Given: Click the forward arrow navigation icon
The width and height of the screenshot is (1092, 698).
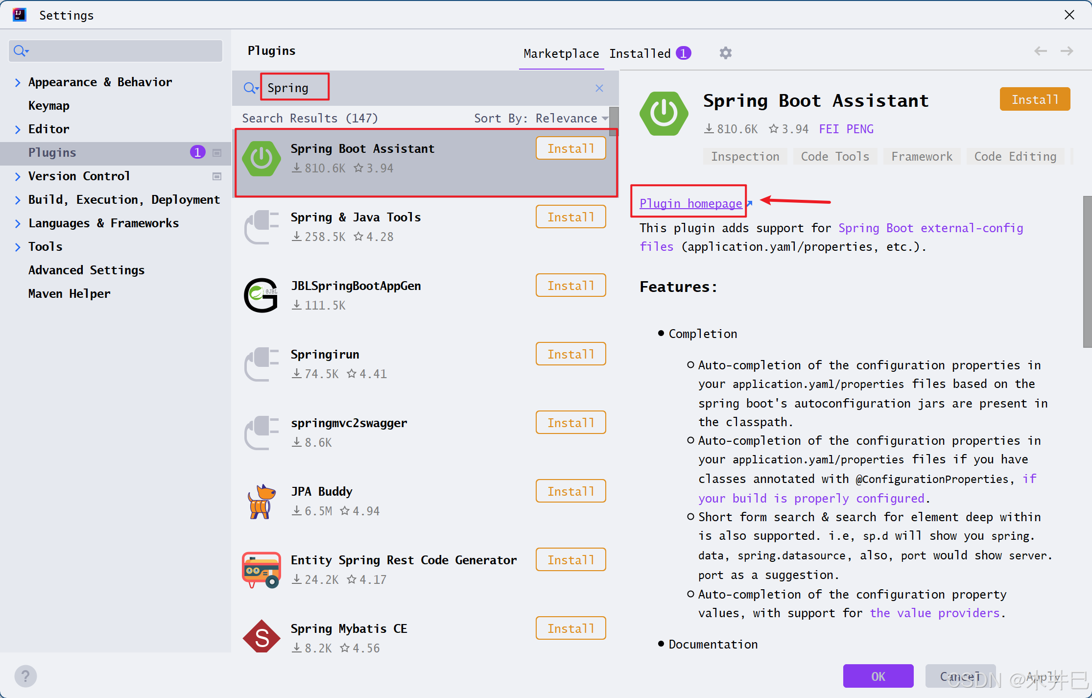Looking at the screenshot, I should click(1067, 51).
